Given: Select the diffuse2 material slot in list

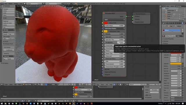Looking at the screenshot, I should point(172,30).
